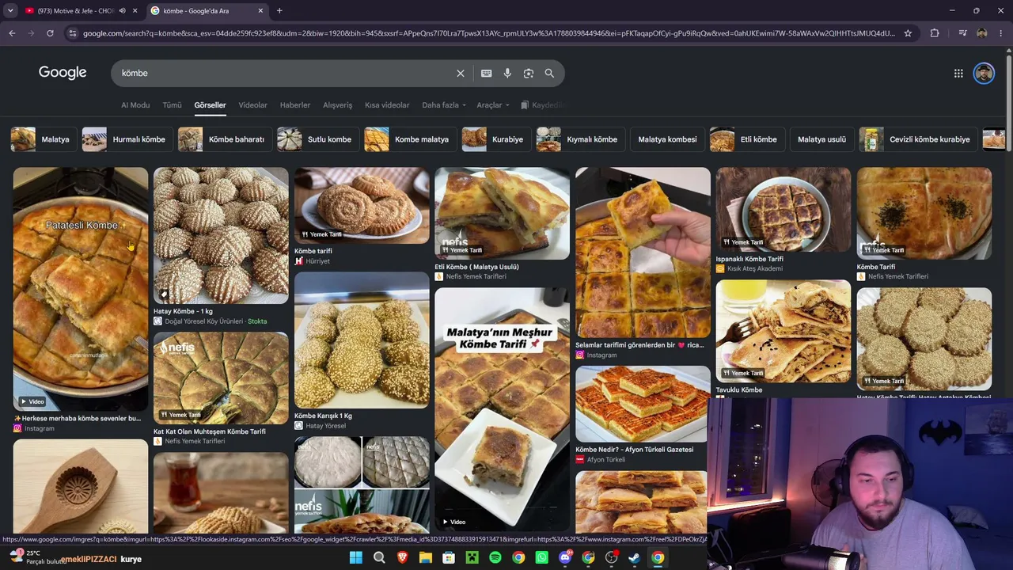Open the Google apps grid

coord(958,73)
